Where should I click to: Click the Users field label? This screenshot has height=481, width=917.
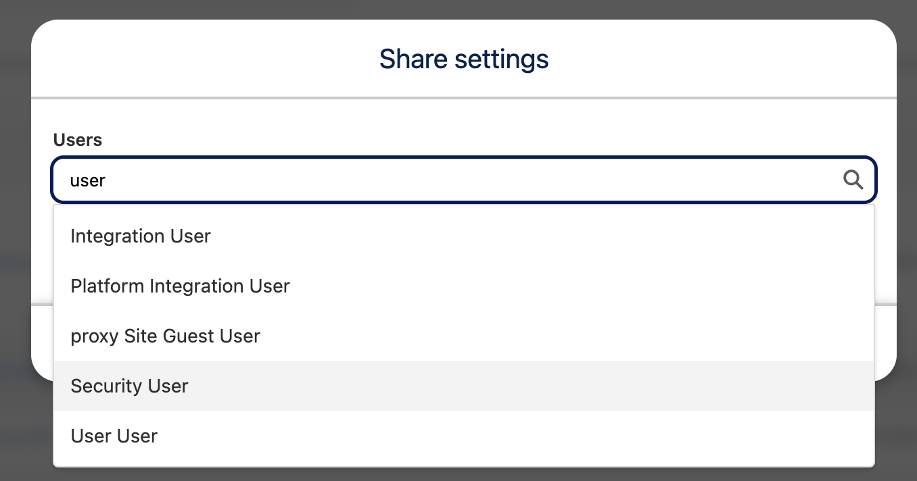click(x=78, y=140)
